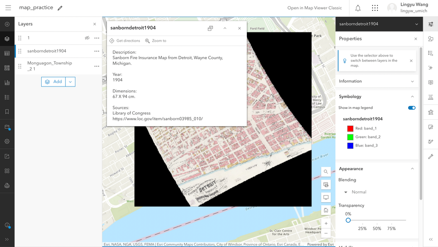The image size is (438, 247).
Task: Open the Create app icon
Action: (x=7, y=171)
